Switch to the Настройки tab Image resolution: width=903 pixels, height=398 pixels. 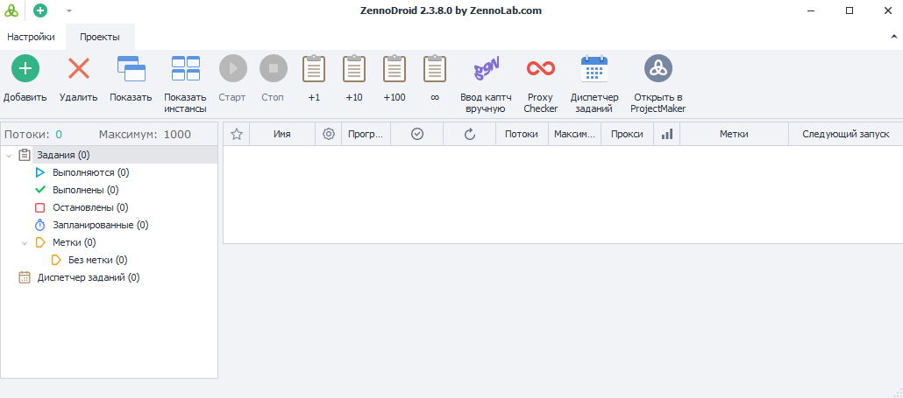(x=32, y=37)
